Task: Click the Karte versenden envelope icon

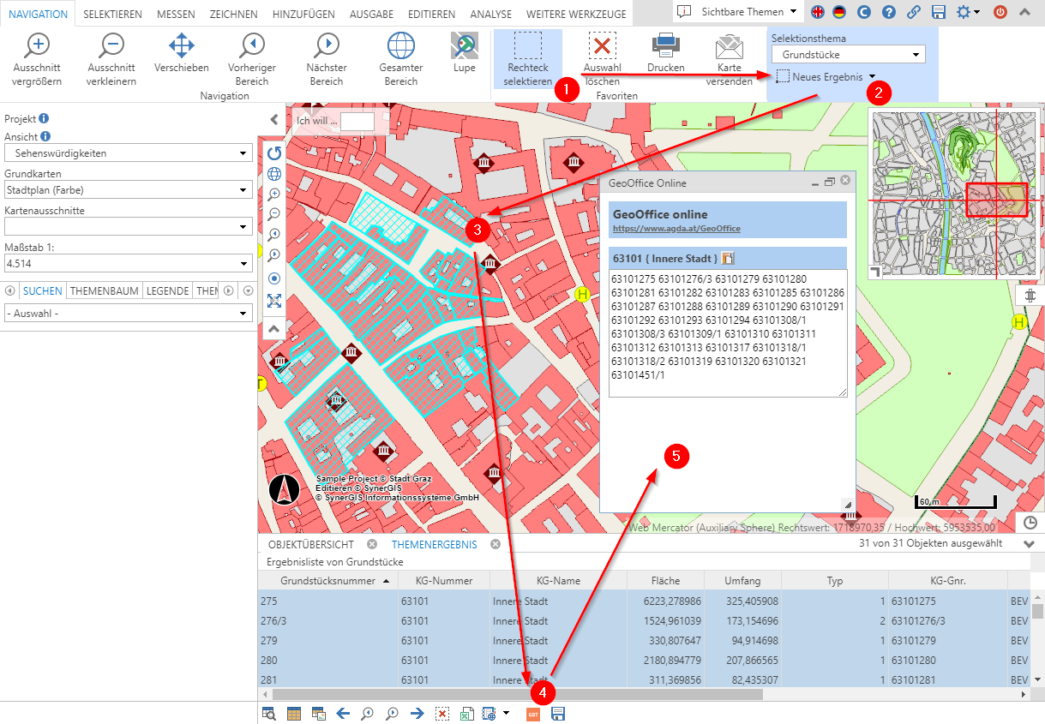Action: click(x=729, y=46)
